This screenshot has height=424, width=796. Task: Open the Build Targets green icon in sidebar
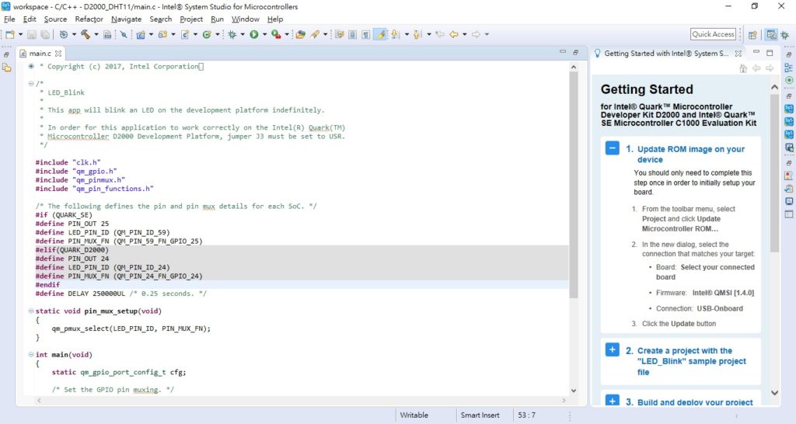point(788,80)
